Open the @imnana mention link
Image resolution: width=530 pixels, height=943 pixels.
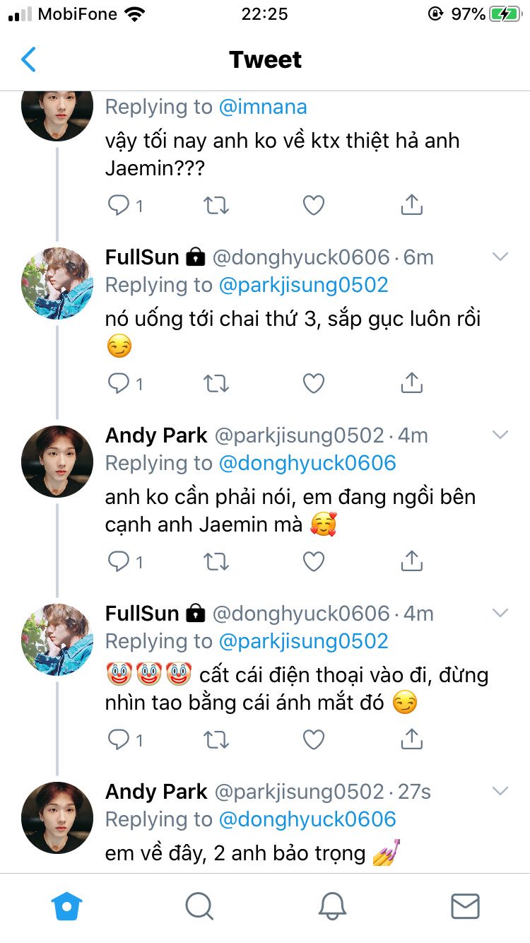click(263, 107)
